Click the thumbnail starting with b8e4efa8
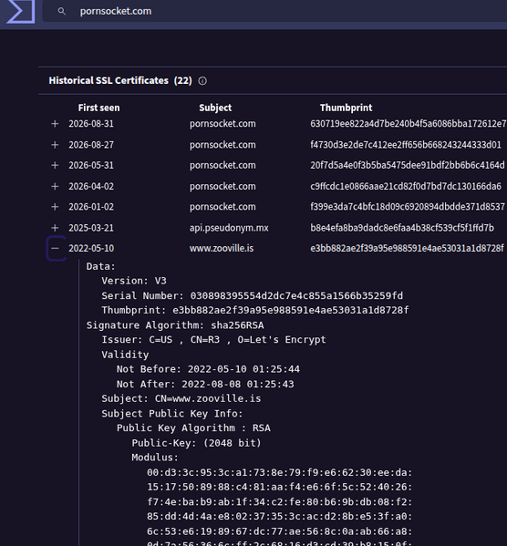 (402, 228)
